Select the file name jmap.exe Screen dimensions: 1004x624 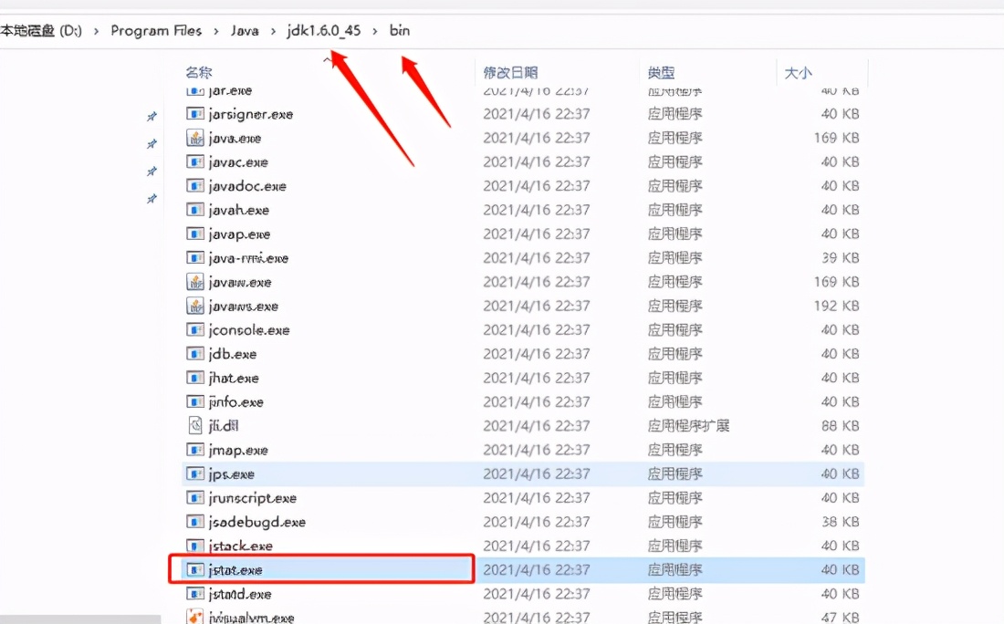pos(238,451)
